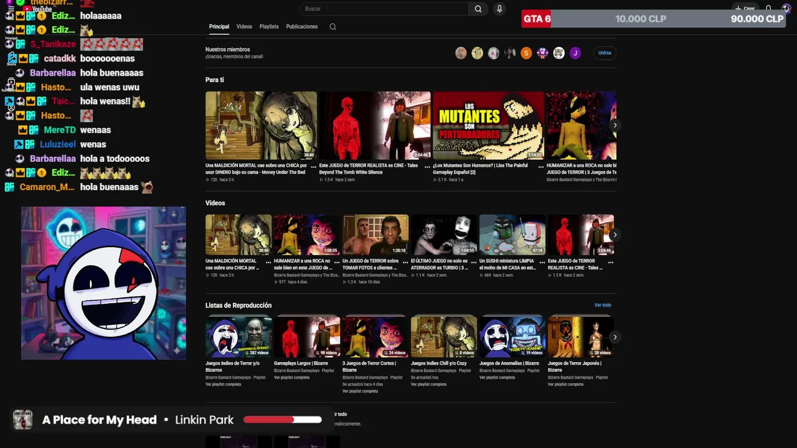This screenshot has height=448, width=797.
Task: Open options for 'Un JUEGO de TERROR sobre TOMAR FOTOS'
Action: click(x=405, y=261)
